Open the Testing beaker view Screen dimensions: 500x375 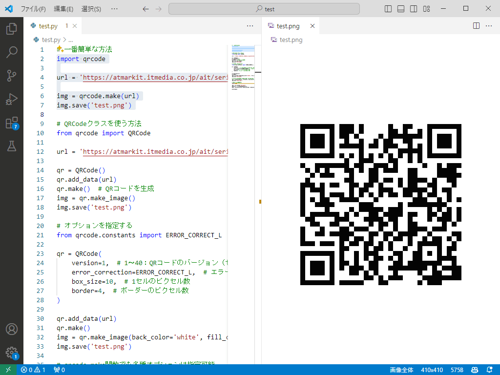(12, 146)
